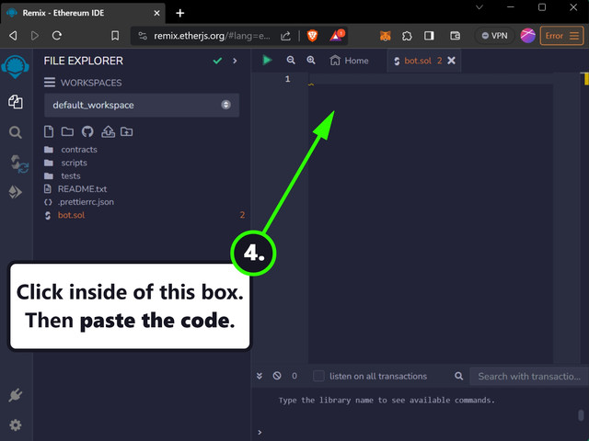Collapse the terminal with double chevron
This screenshot has height=441, width=589.
pyautogui.click(x=260, y=376)
